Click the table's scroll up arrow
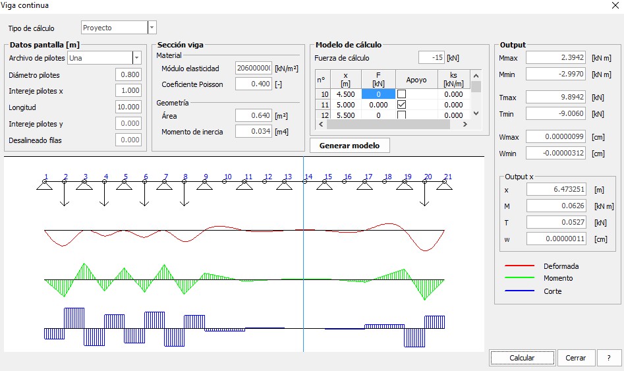 tap(476, 74)
